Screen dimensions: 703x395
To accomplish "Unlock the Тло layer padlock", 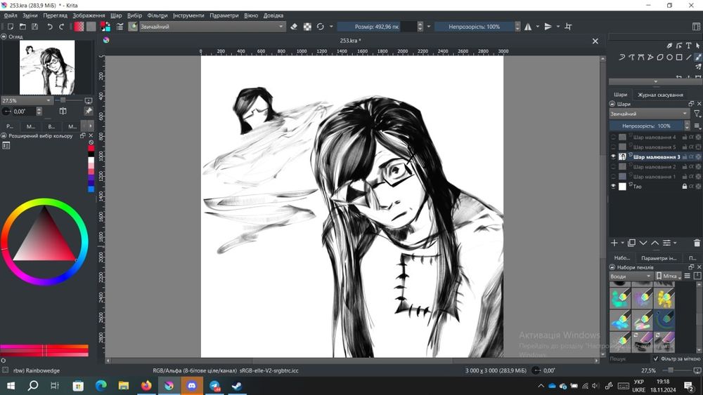I will point(685,186).
